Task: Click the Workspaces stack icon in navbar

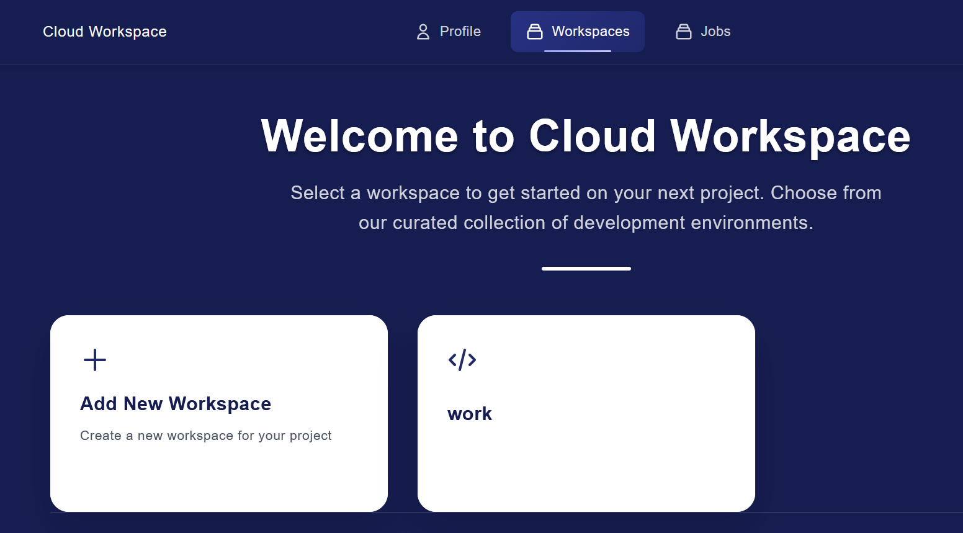Action: [534, 32]
